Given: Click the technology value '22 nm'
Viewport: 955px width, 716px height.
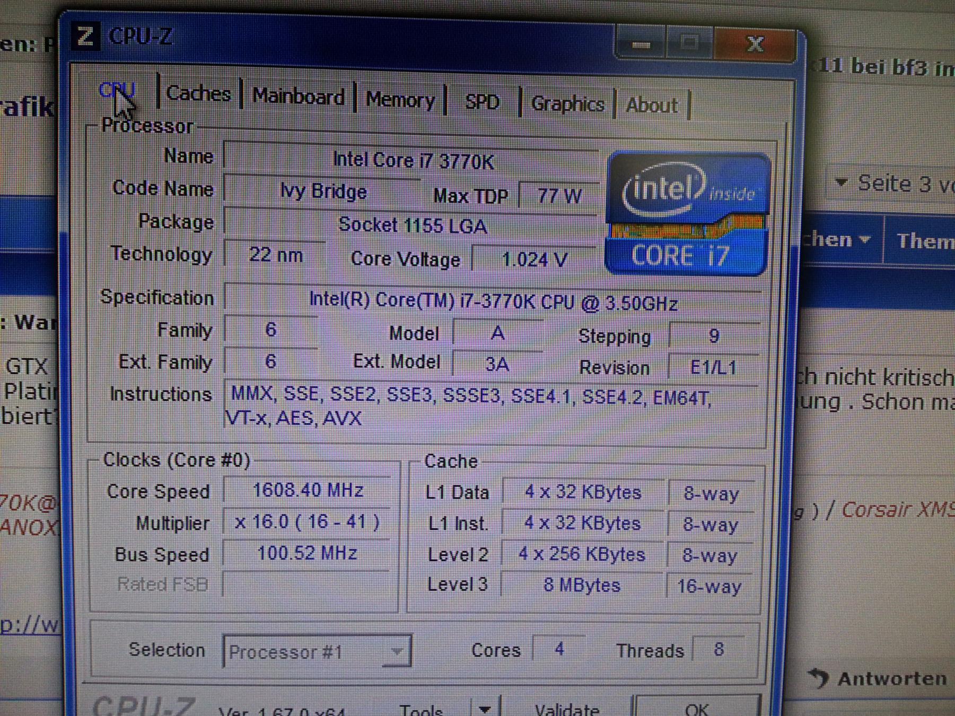Looking at the screenshot, I should point(275,255).
